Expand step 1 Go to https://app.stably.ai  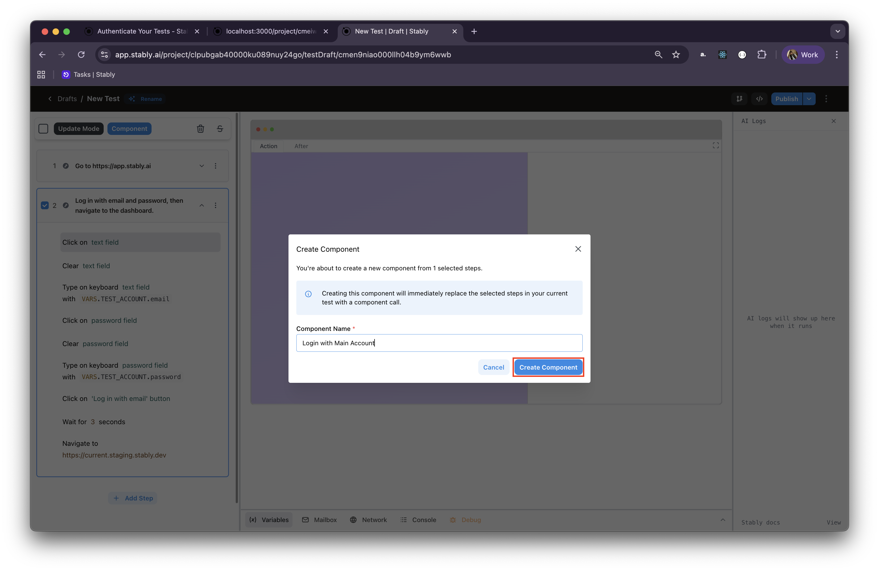coord(202,166)
